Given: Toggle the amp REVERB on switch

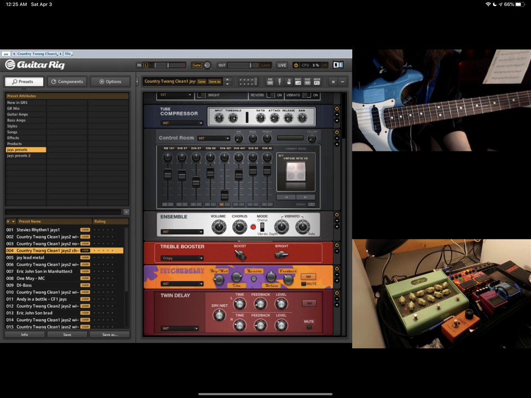Looking at the screenshot, I should 270,95.
